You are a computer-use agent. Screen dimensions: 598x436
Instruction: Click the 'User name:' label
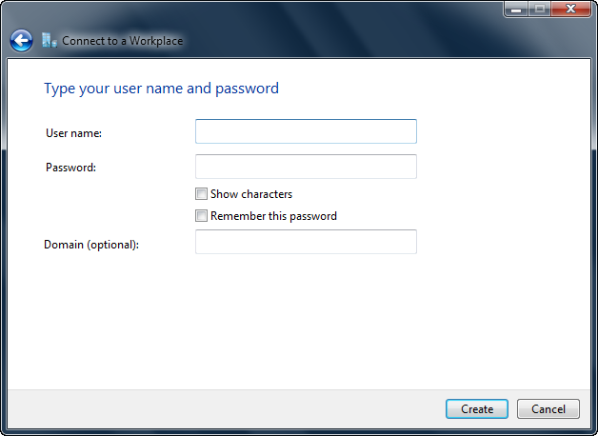tap(73, 133)
